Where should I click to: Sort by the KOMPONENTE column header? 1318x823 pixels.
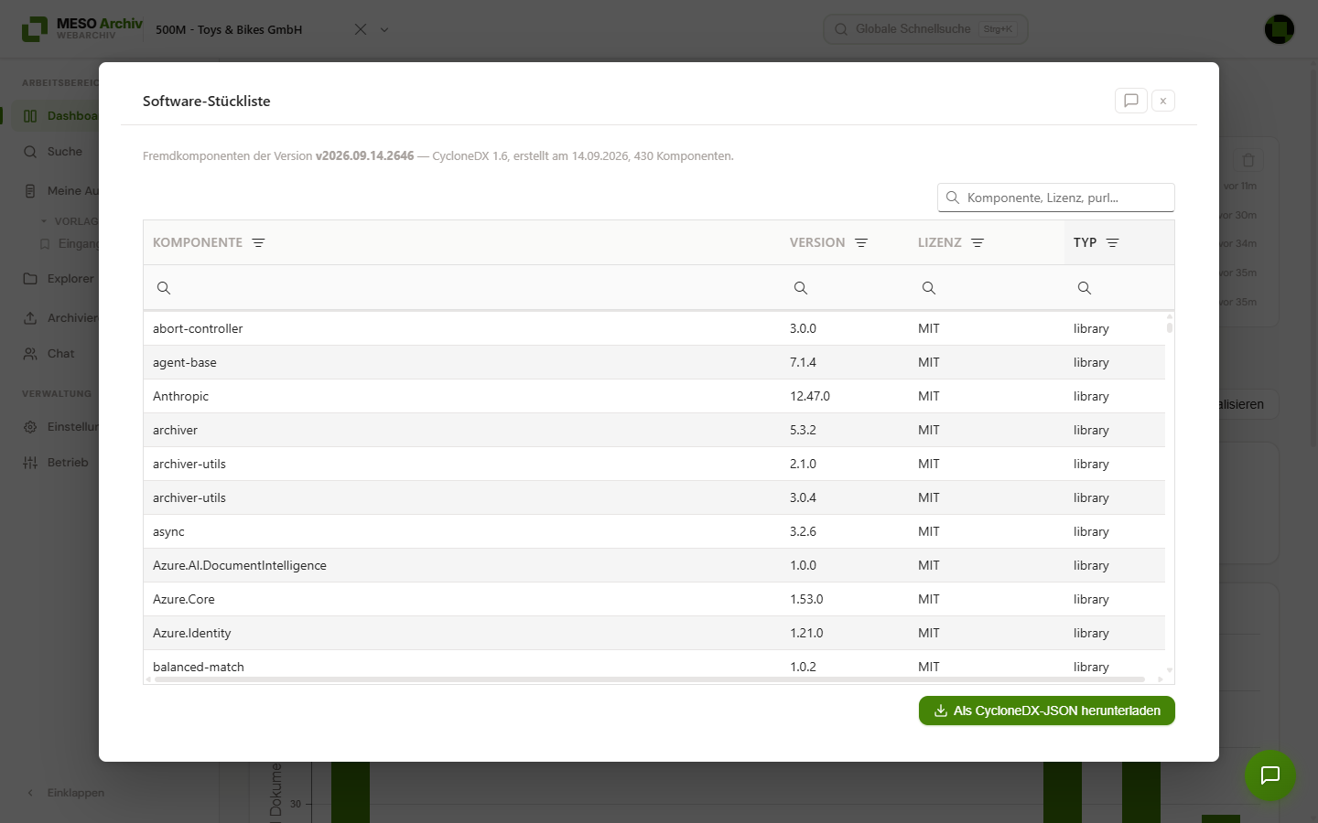(198, 242)
